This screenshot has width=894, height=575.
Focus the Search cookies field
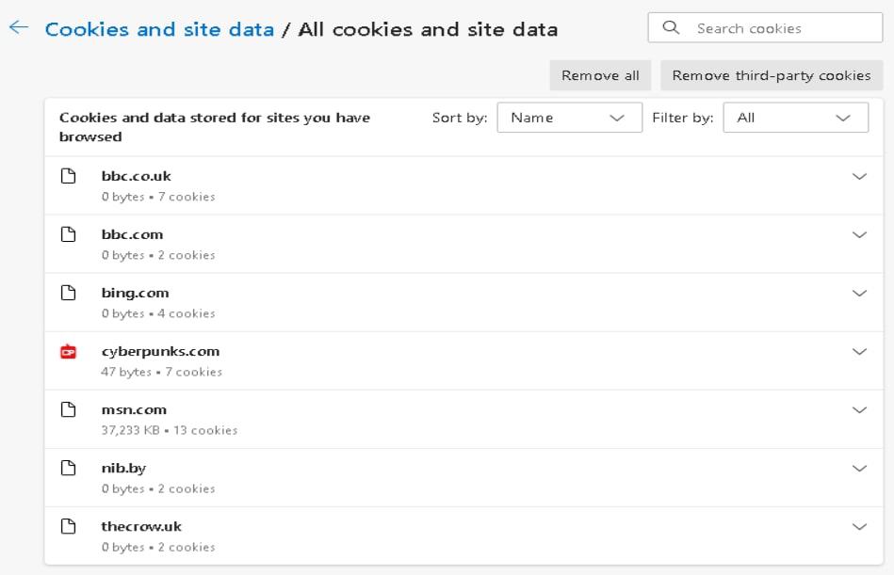(765, 27)
